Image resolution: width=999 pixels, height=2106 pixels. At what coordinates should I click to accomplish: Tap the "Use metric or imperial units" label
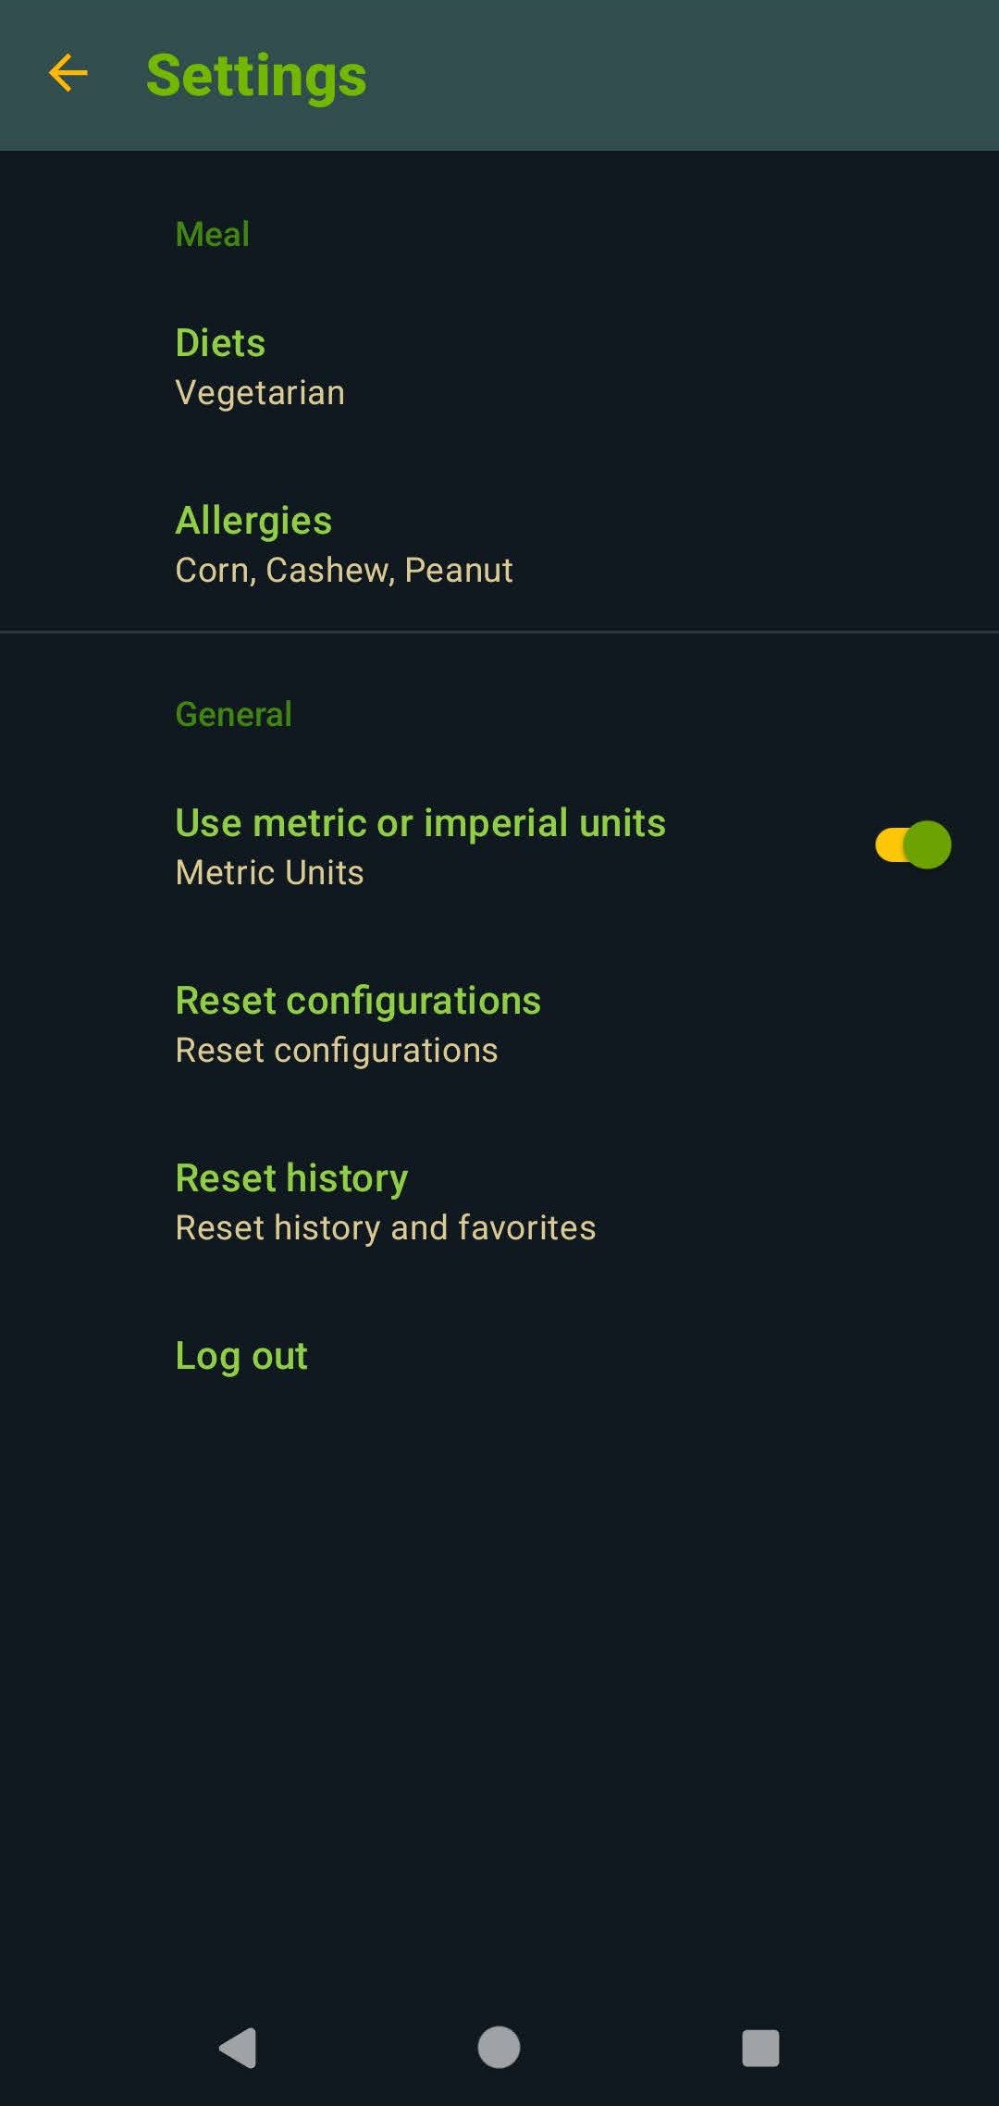[x=421, y=823]
